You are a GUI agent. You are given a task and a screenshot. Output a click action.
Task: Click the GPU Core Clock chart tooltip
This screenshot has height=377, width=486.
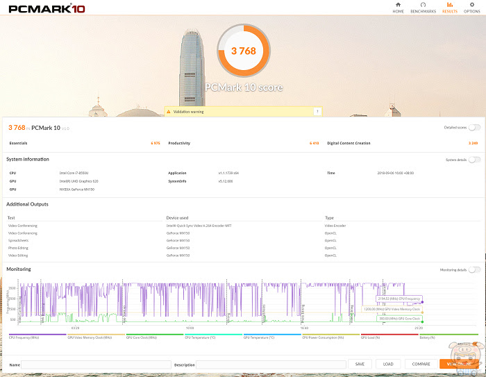(399, 319)
